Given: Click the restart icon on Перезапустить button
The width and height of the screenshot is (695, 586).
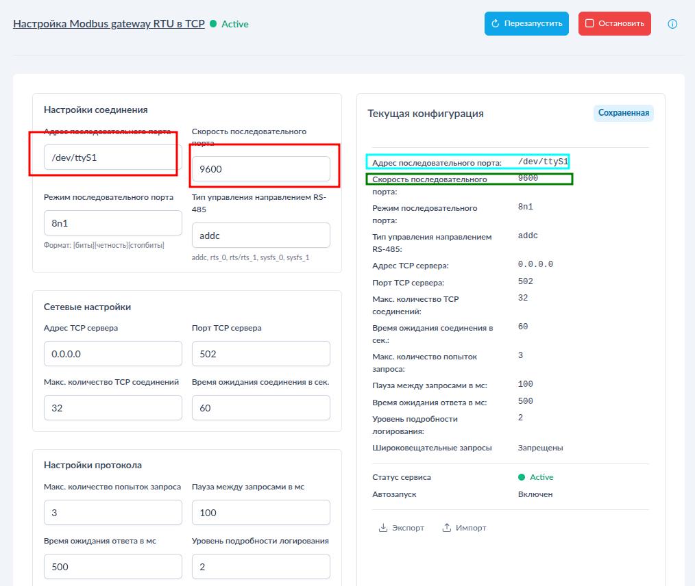Looking at the screenshot, I should (496, 23).
